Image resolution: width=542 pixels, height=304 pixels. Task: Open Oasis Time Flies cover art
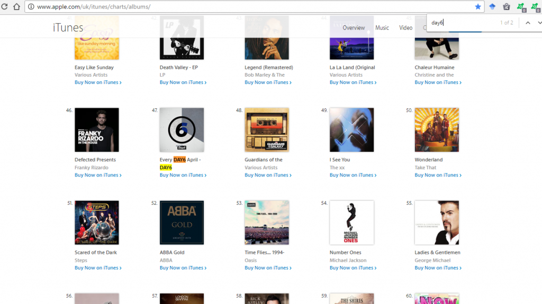tap(267, 223)
